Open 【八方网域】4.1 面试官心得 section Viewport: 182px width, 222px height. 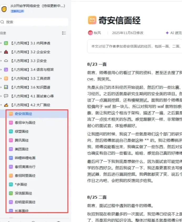coord(32,96)
